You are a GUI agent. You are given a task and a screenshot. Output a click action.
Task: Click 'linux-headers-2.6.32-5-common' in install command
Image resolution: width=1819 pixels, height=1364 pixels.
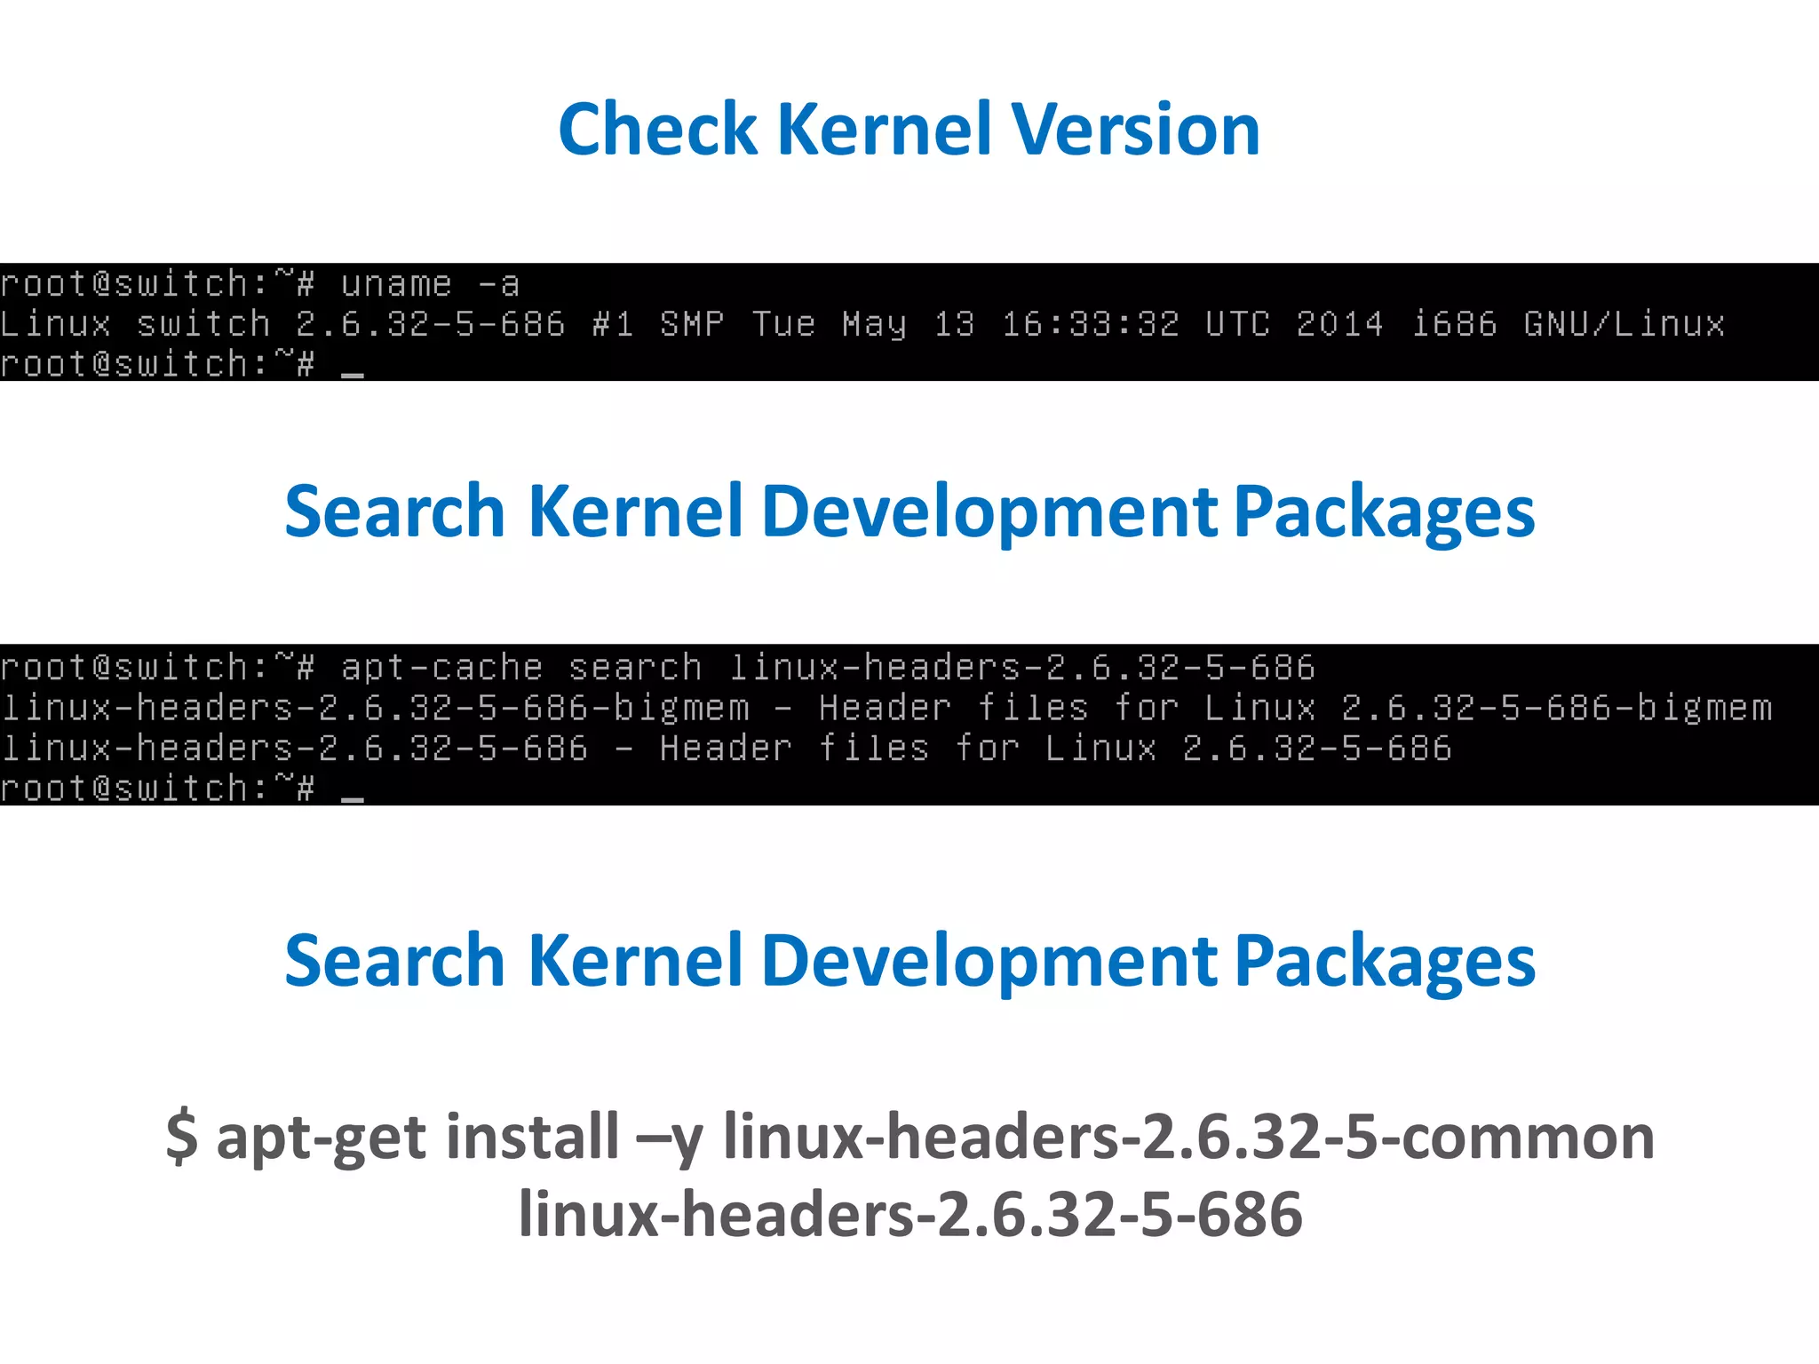[x=1188, y=1137]
